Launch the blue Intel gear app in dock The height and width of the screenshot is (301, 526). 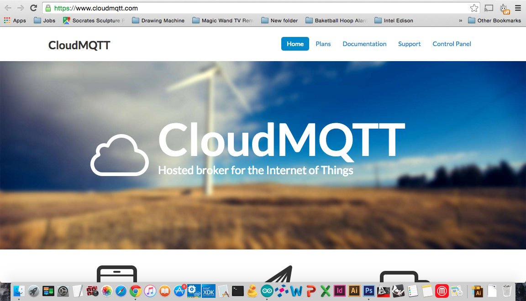coord(194,291)
